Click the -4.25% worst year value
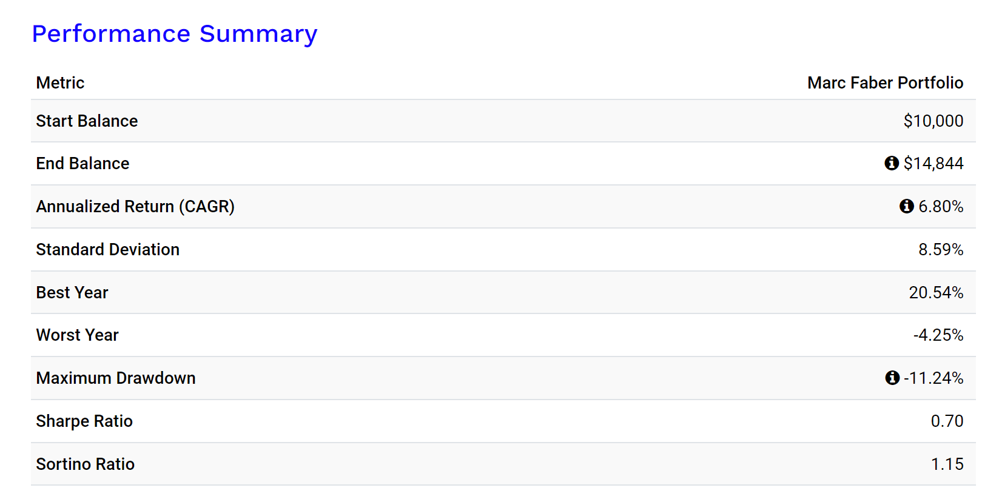Screen dimensions: 999x502 click(x=938, y=335)
